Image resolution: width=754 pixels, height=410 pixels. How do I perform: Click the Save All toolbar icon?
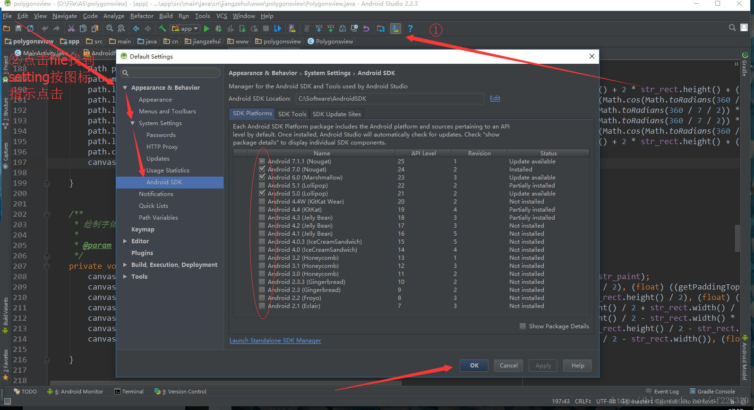click(18, 28)
